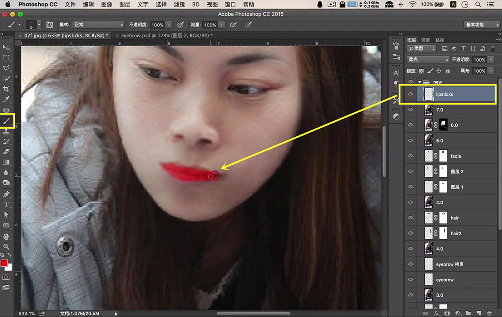
Task: Toggle visibility of the faqia layer
Action: tap(411, 156)
